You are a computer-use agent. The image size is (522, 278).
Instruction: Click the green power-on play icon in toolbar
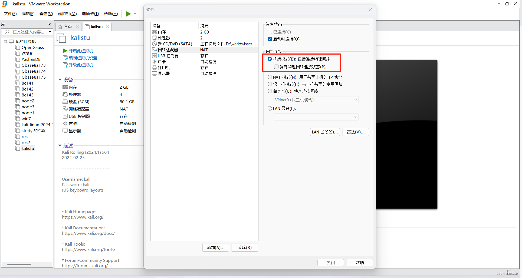tap(128, 14)
